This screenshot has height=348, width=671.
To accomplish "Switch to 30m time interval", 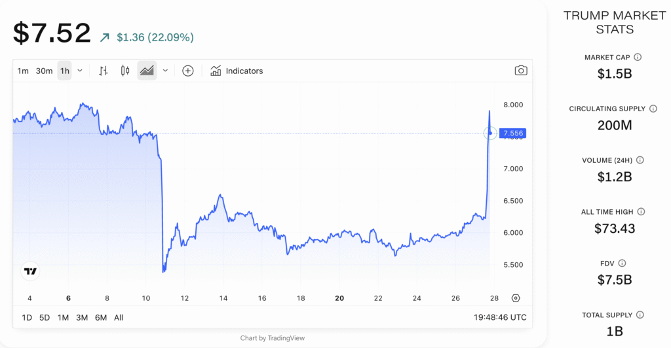I will [44, 71].
